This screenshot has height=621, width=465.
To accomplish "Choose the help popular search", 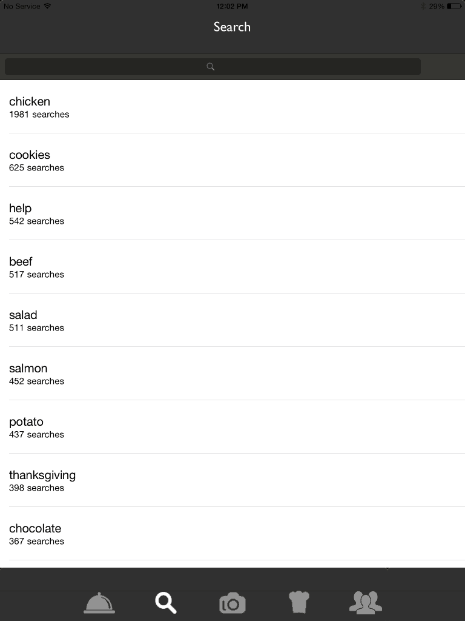I will pyautogui.click(x=232, y=213).
